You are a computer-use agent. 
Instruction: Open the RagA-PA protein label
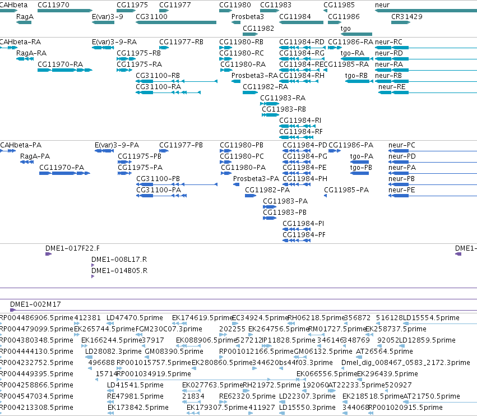pyautogui.click(x=35, y=156)
